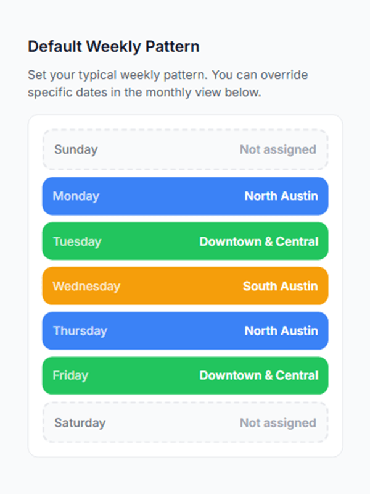Click the 'Default Weekly Pattern' heading
The image size is (370, 494).
click(x=113, y=46)
